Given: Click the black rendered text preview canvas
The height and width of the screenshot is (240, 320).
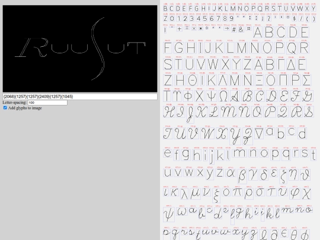Looking at the screenshot, I should (x=80, y=49).
